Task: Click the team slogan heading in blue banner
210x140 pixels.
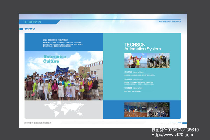Action: [55, 40]
